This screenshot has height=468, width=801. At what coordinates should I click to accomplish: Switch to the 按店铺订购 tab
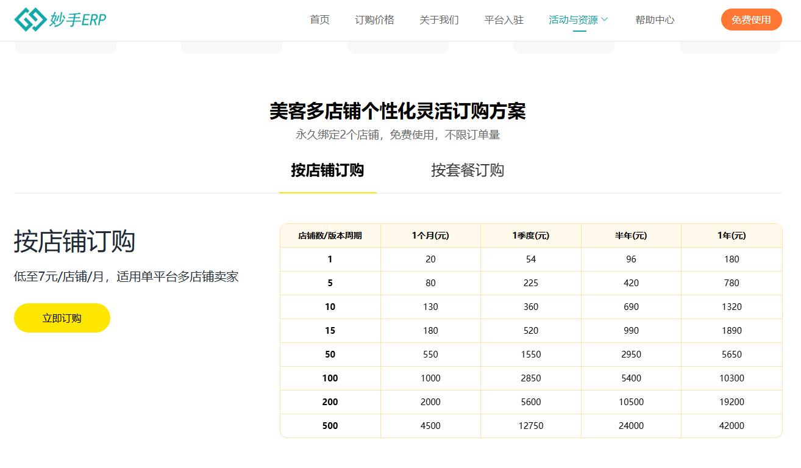[327, 170]
